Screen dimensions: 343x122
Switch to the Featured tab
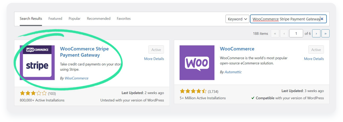[x=55, y=18]
